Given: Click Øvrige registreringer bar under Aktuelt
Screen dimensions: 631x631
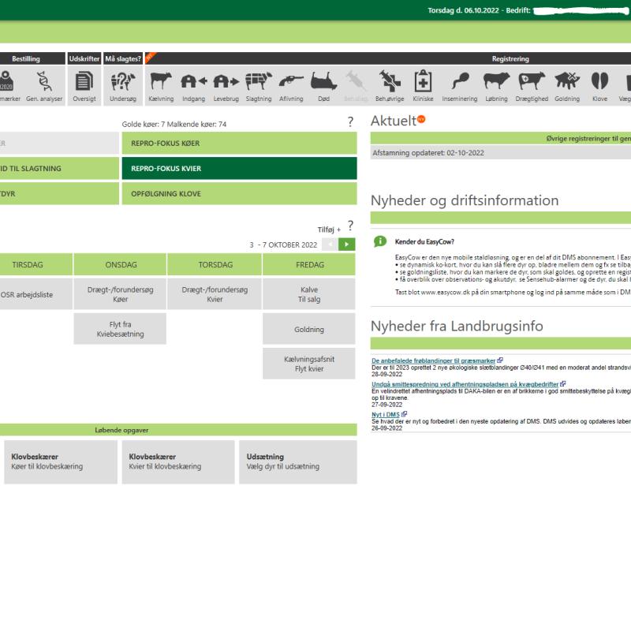Looking at the screenshot, I should point(501,138).
